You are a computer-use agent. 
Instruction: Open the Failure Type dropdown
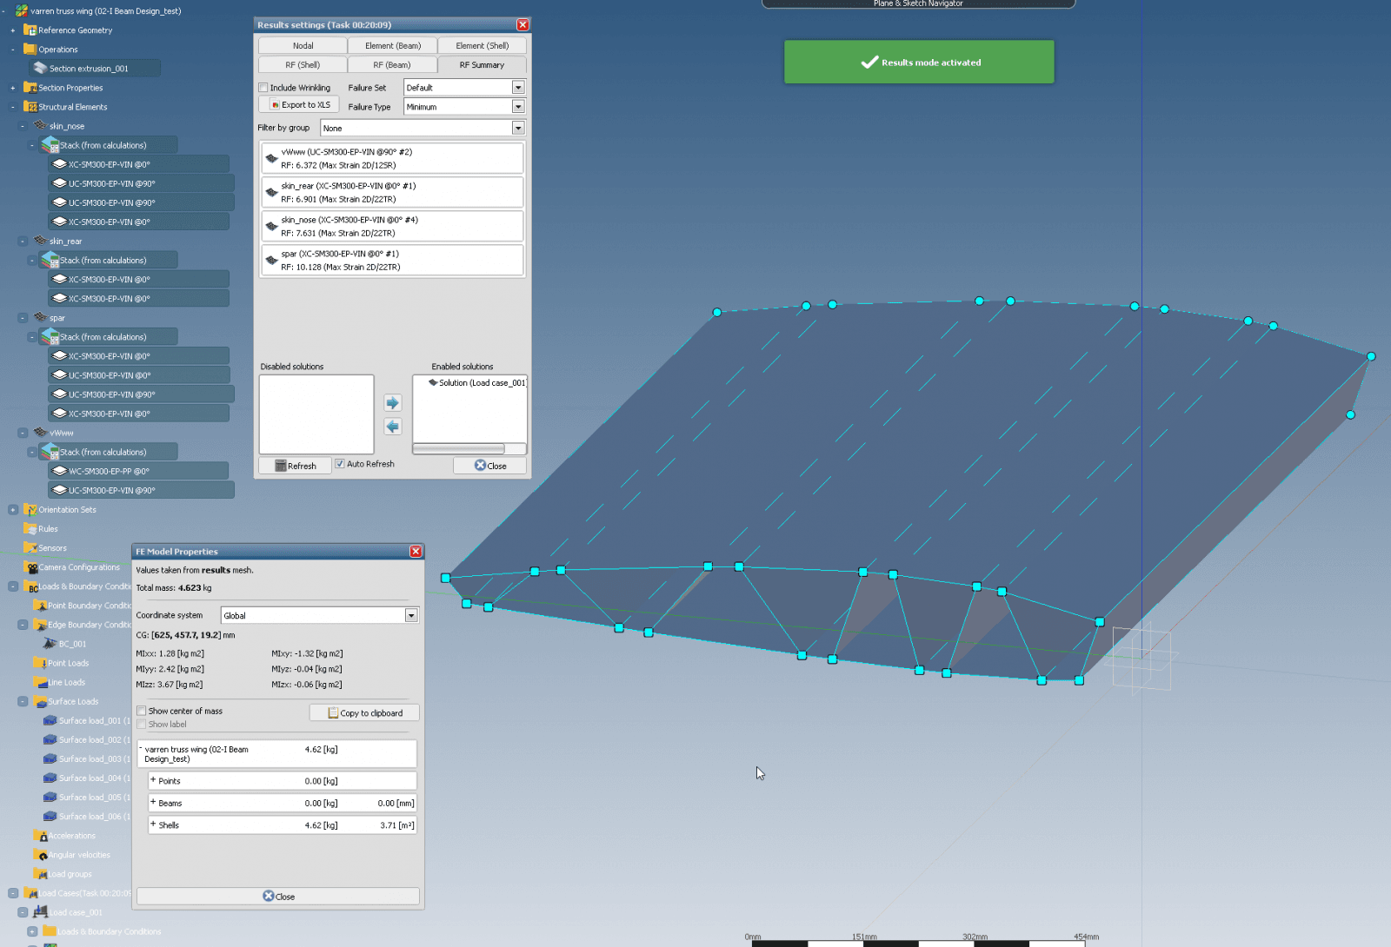[x=518, y=106]
